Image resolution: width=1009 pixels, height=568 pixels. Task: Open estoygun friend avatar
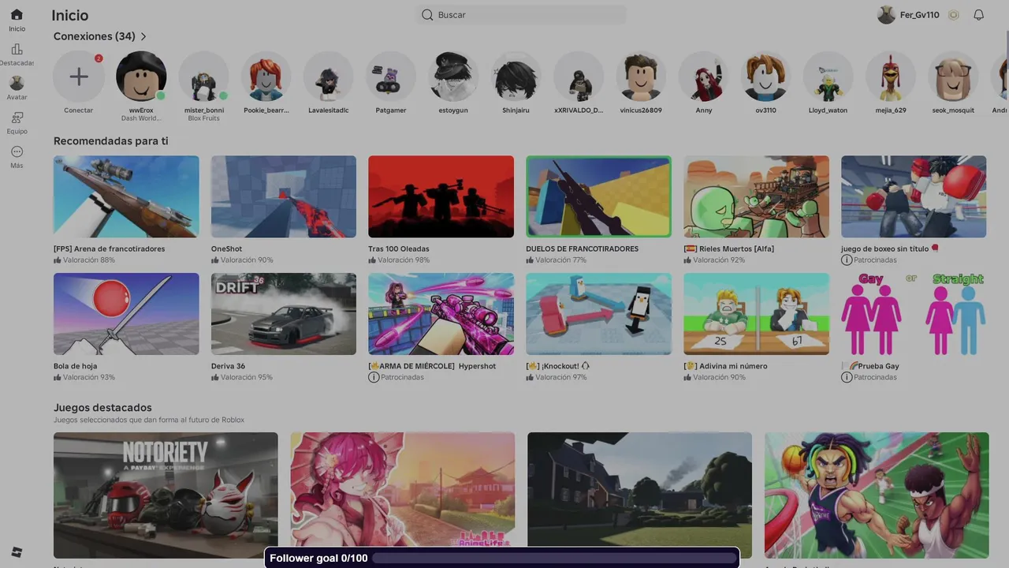453,77
